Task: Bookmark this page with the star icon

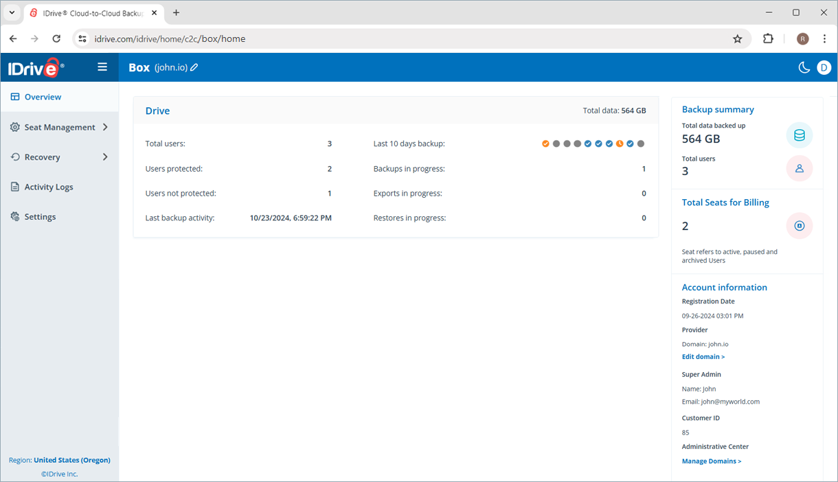Action: point(737,39)
